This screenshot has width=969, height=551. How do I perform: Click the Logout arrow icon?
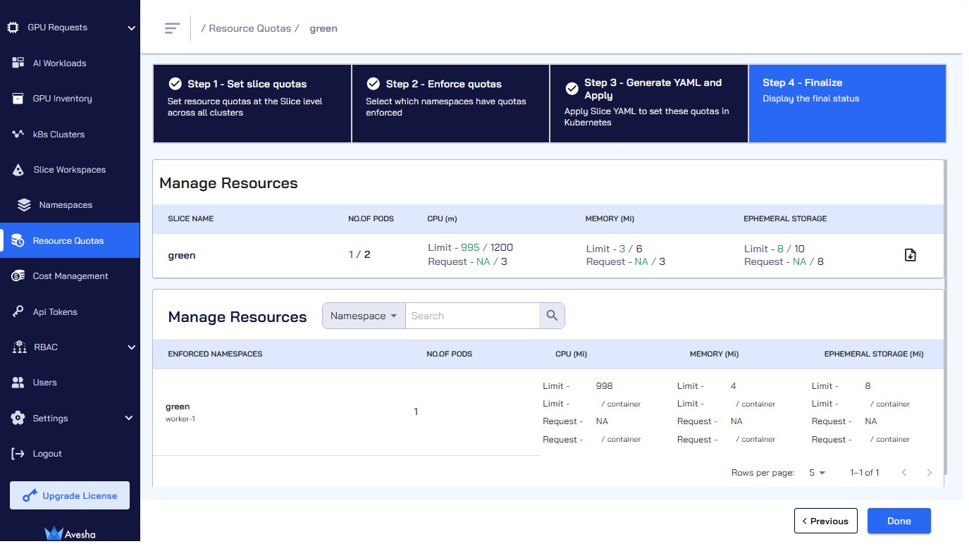(x=18, y=454)
